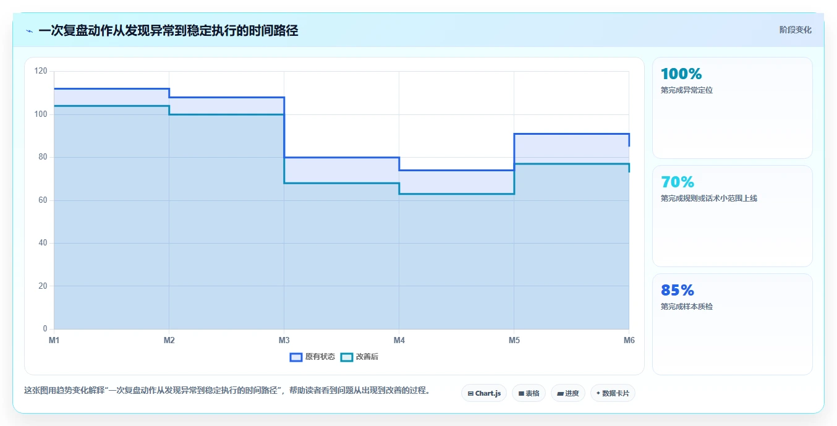Screen dimensions: 837x426
Task: Click the 80 y-axis value
Action: [43, 157]
